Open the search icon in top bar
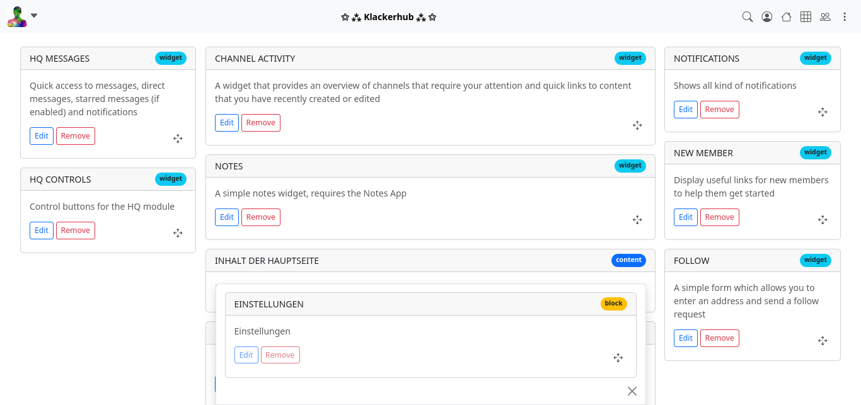This screenshot has width=861, height=405. point(748,17)
